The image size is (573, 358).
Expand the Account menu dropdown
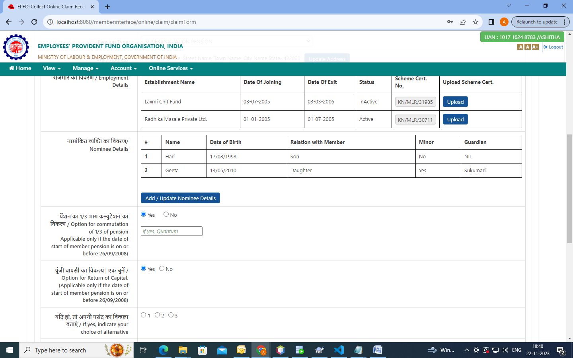pyautogui.click(x=124, y=68)
